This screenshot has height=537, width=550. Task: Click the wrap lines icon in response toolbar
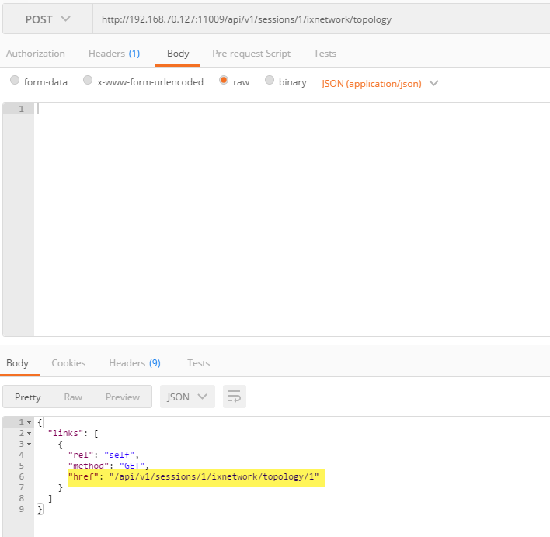tap(234, 397)
